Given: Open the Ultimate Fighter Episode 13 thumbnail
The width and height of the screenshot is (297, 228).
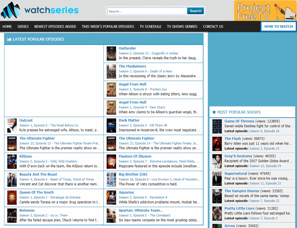Looking at the screenshot, I should coord(12,143).
